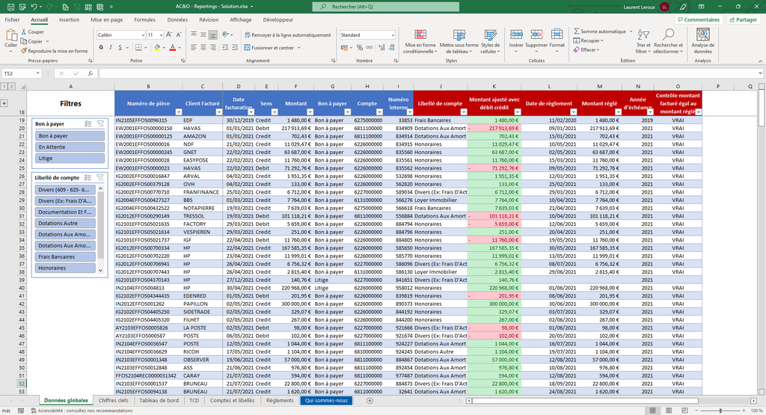Click the yellow fill color button
Image resolution: width=766 pixels, height=415 pixels.
coord(158,47)
